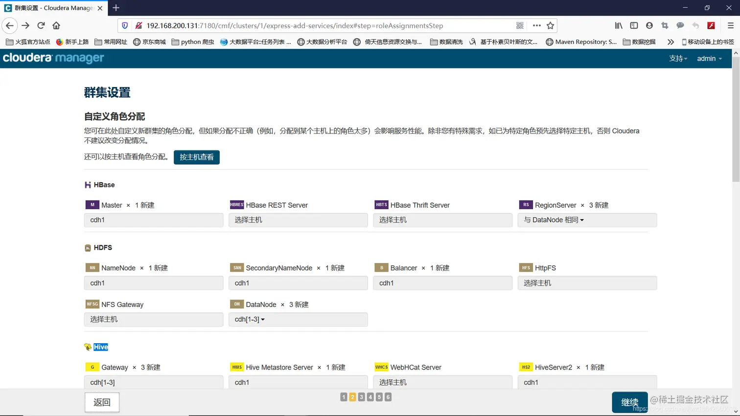Open the python 爬虫 bookmark folder
The height and width of the screenshot is (416, 740).
(x=193, y=42)
